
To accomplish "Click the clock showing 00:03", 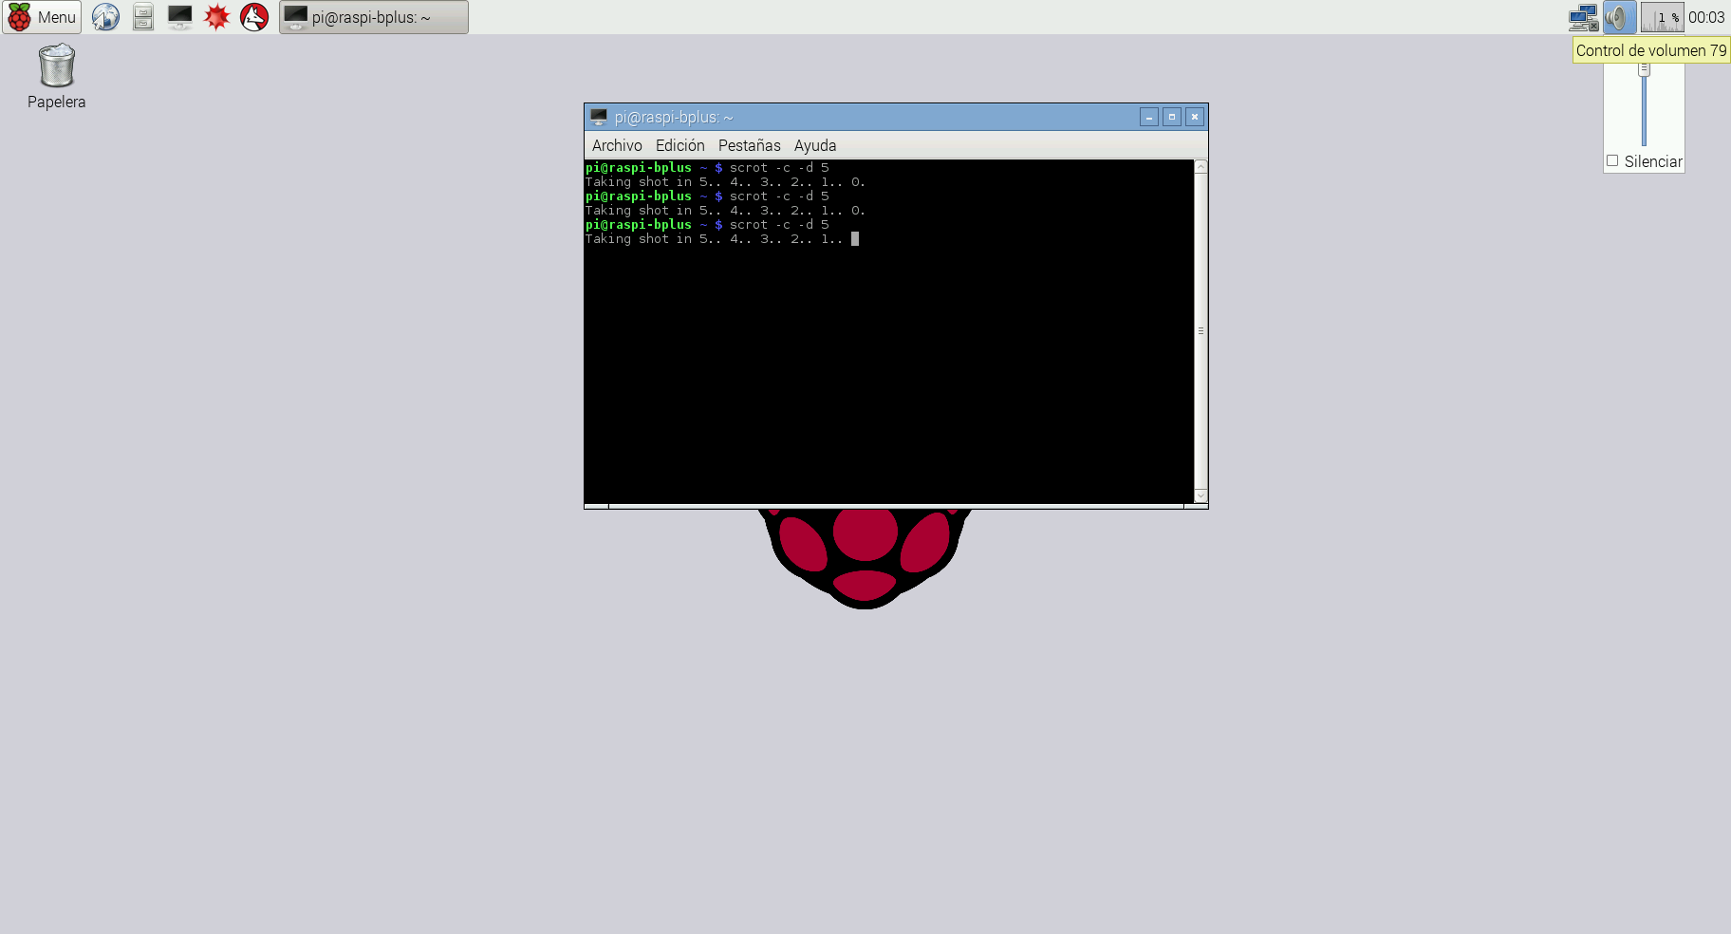I will [1706, 17].
